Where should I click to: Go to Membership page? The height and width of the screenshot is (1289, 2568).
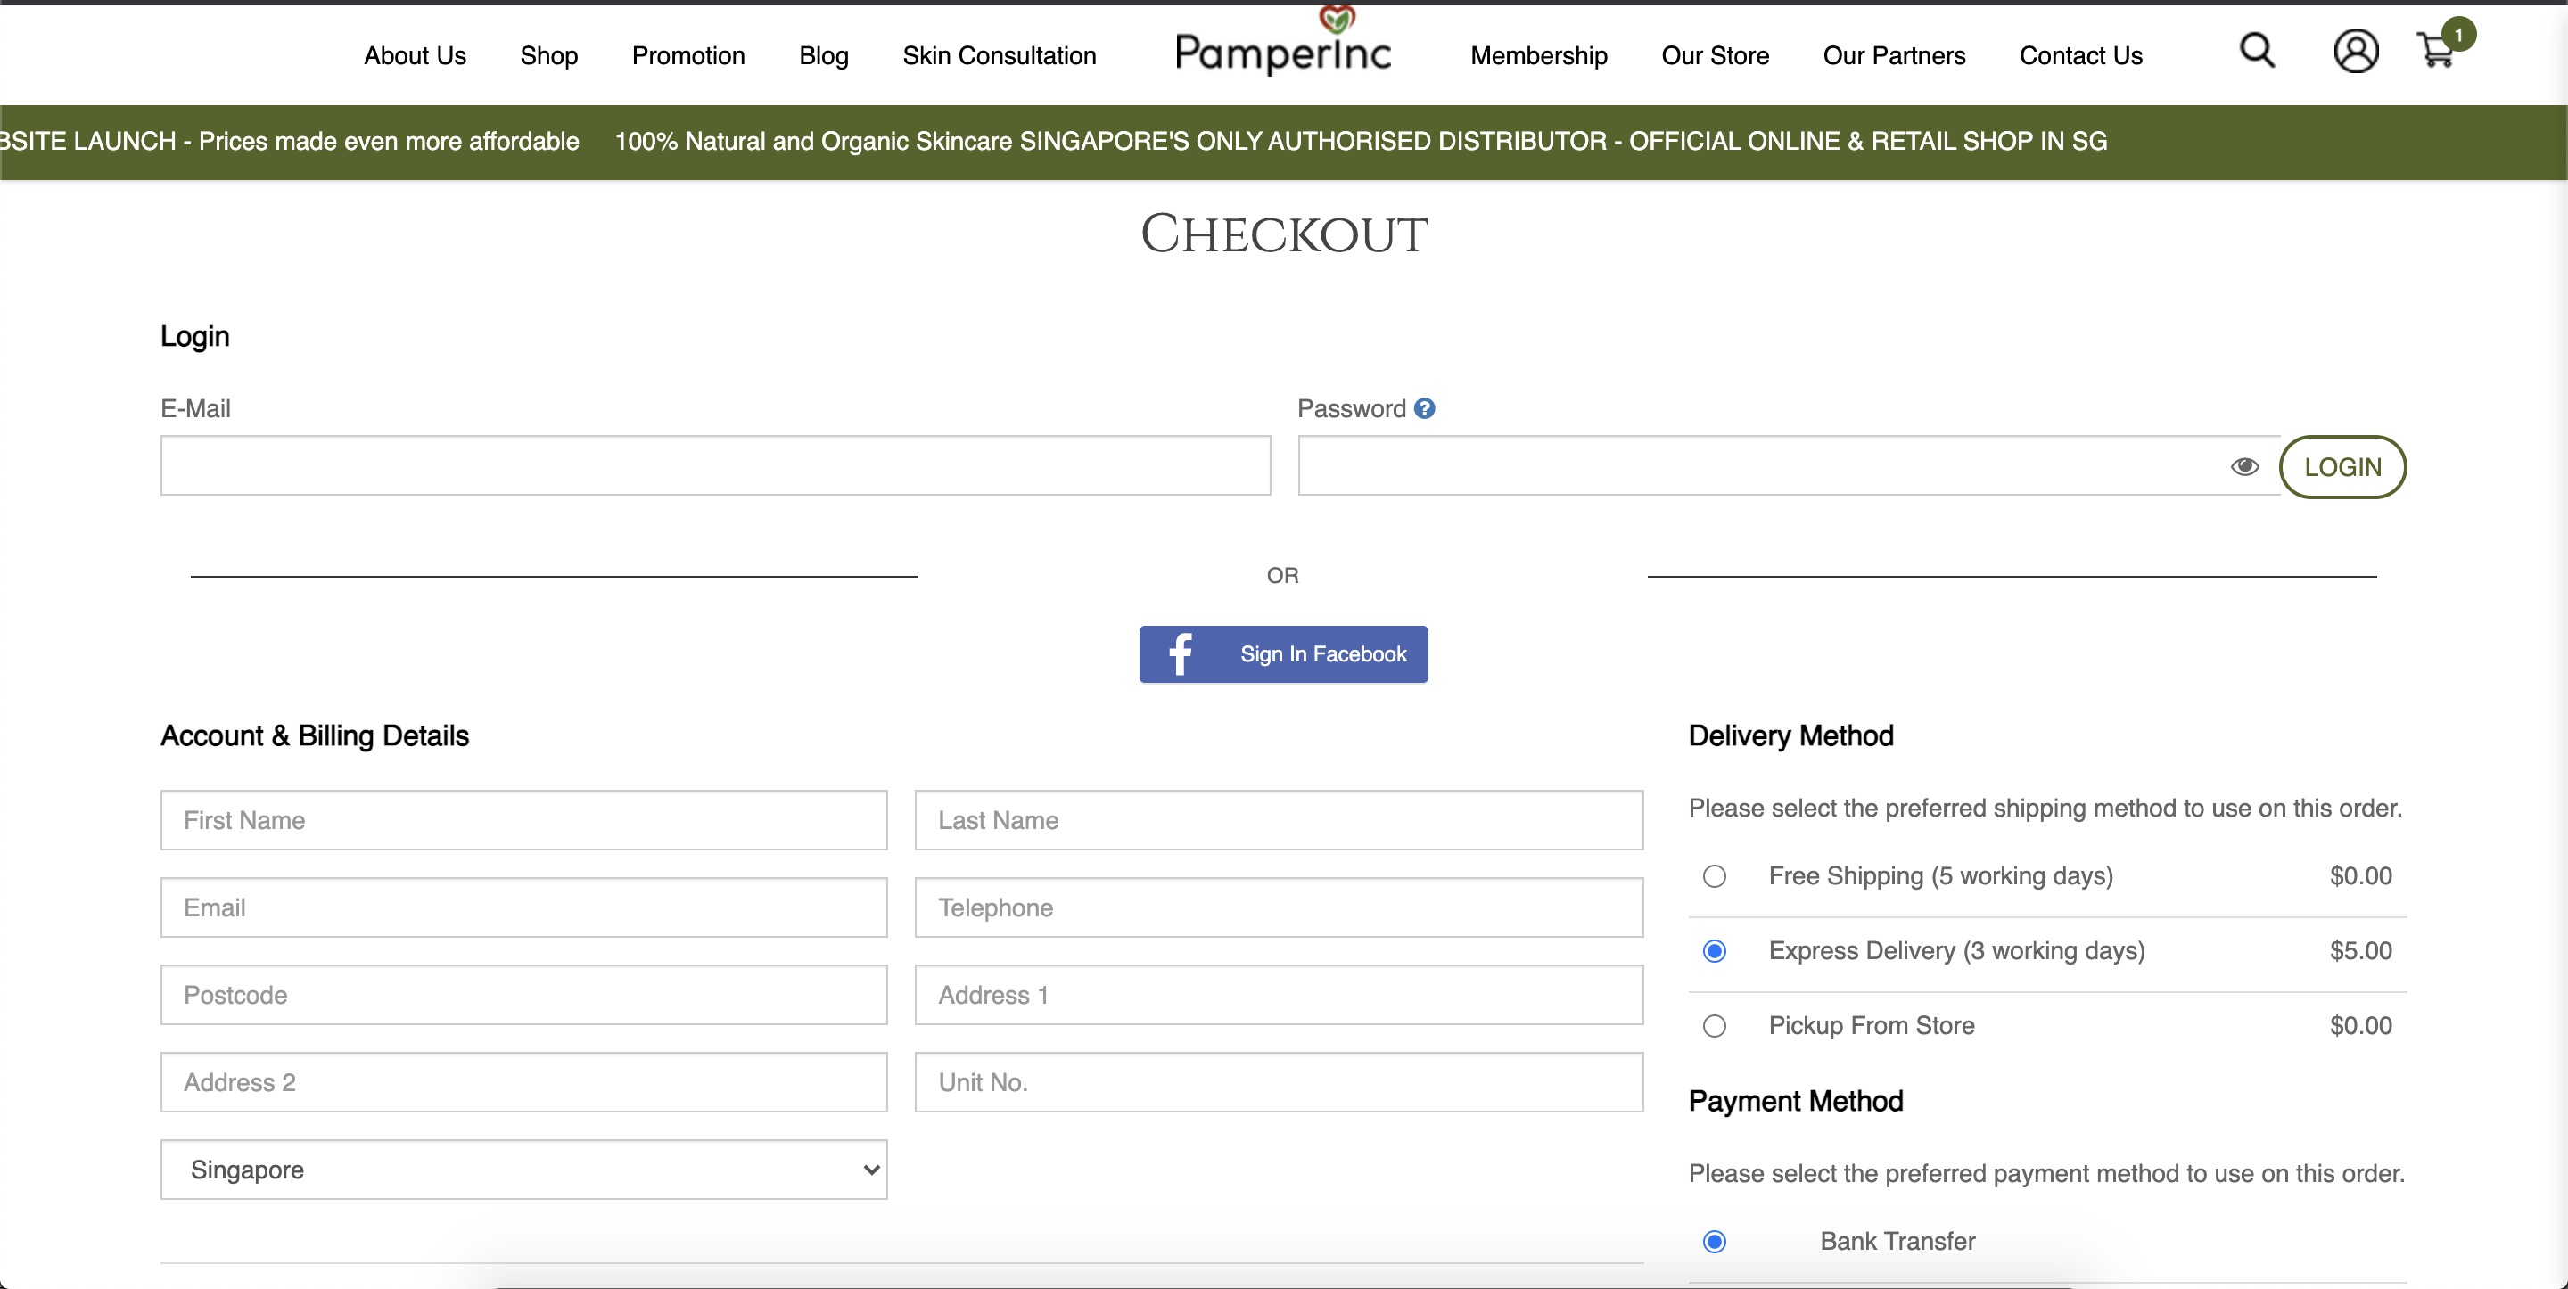[x=1538, y=56]
